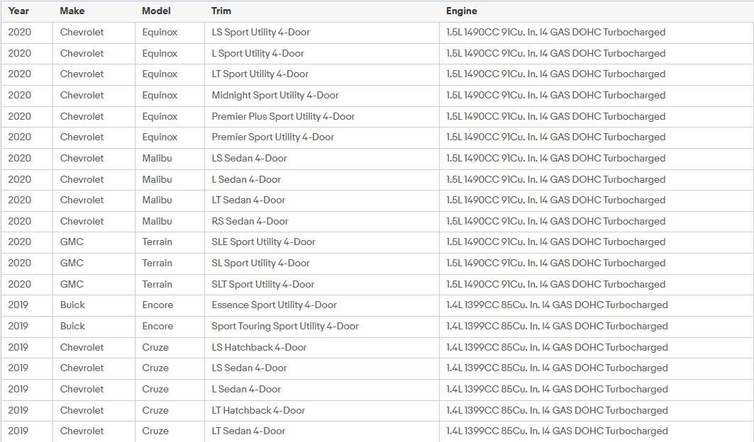
Task: Click the 1.5L engine cell in RS Sedan row
Action: pyautogui.click(x=596, y=221)
